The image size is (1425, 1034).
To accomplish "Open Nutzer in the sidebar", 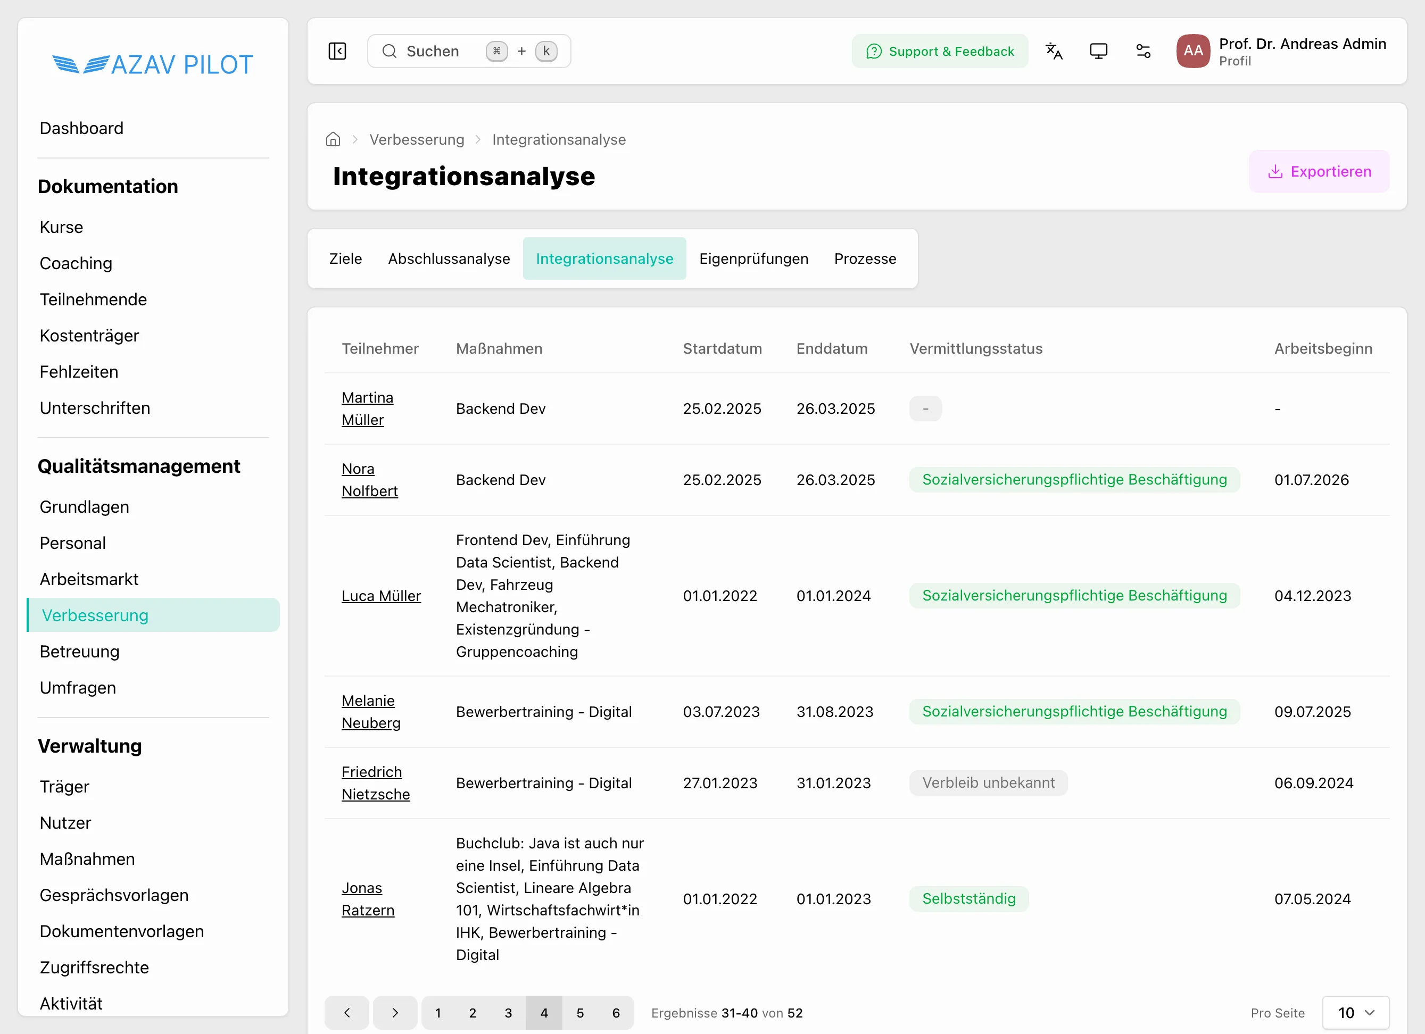I will (65, 823).
